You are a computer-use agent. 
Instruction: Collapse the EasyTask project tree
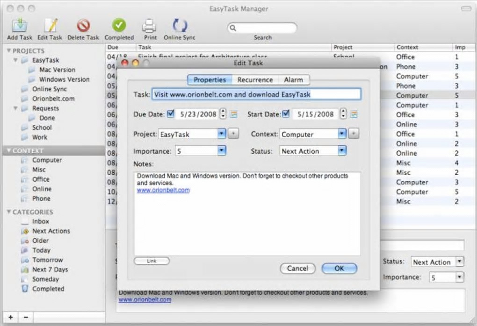pos(15,60)
